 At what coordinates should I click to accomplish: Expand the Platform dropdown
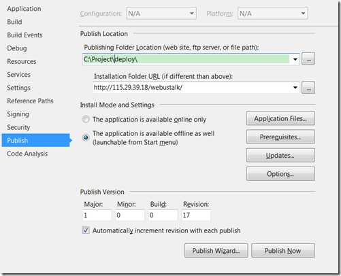[x=272, y=14]
